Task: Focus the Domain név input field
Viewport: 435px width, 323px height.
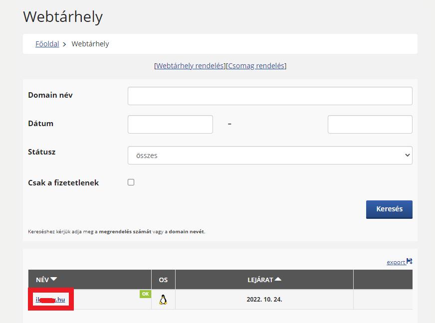Action: pos(270,96)
